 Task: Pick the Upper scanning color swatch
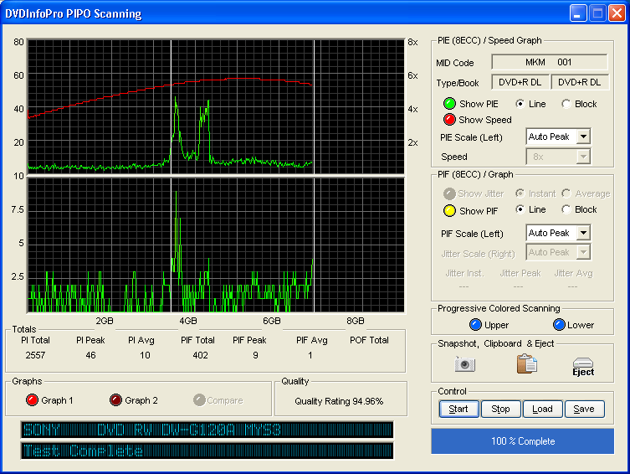coord(475,325)
